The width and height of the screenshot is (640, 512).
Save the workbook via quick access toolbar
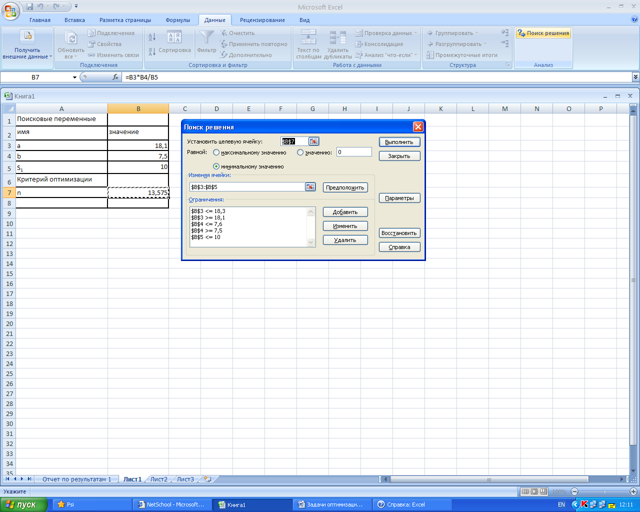point(29,7)
